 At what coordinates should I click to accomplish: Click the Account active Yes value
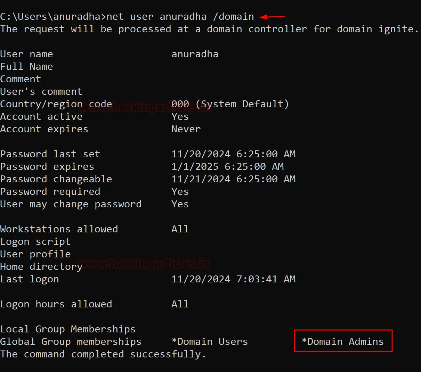[x=180, y=116]
